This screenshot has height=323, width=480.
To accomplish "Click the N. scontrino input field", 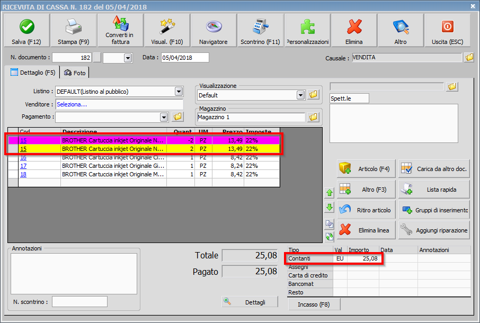I will 79,302.
